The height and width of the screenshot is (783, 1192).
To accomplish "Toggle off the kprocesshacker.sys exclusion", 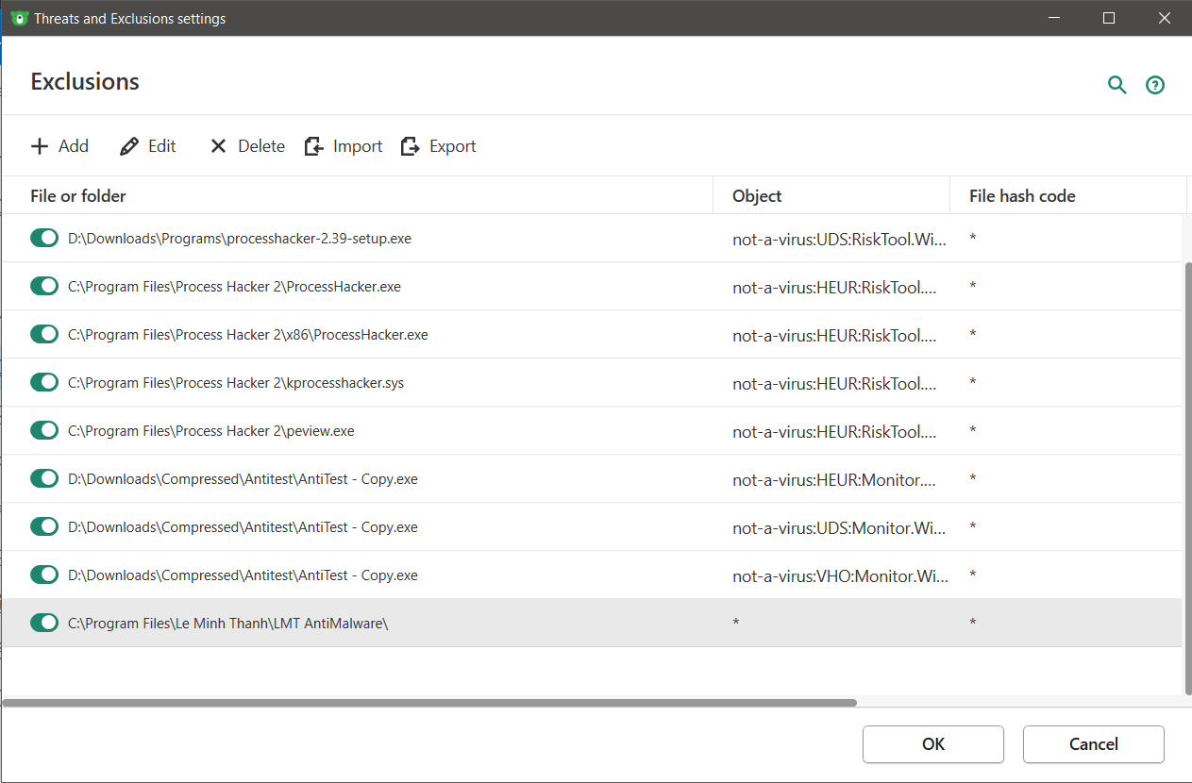I will coord(44,383).
